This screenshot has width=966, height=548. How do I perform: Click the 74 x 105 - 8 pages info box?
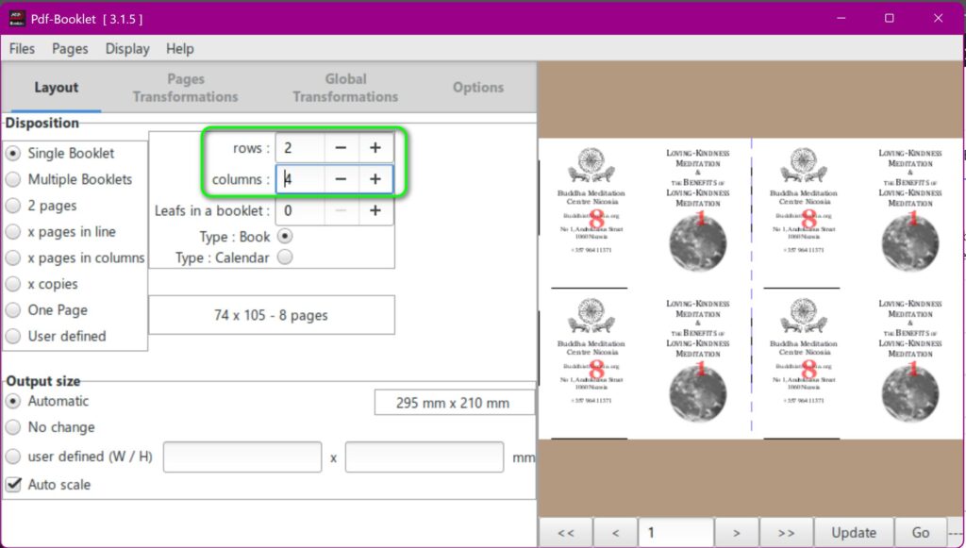point(272,315)
